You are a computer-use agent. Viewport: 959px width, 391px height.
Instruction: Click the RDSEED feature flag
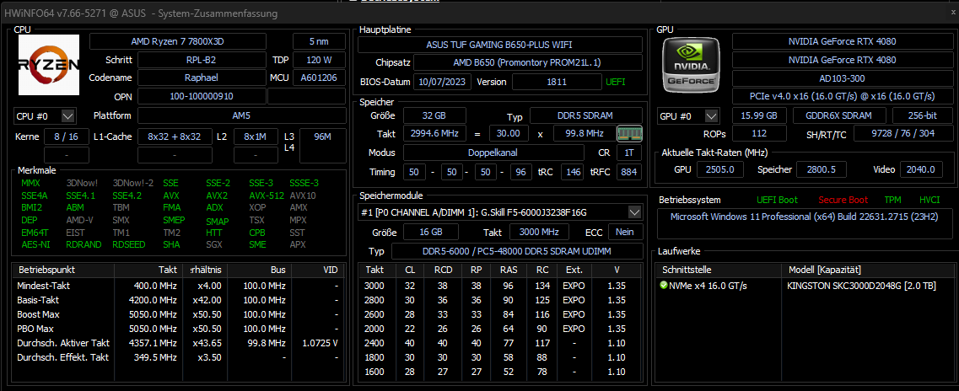click(x=129, y=244)
